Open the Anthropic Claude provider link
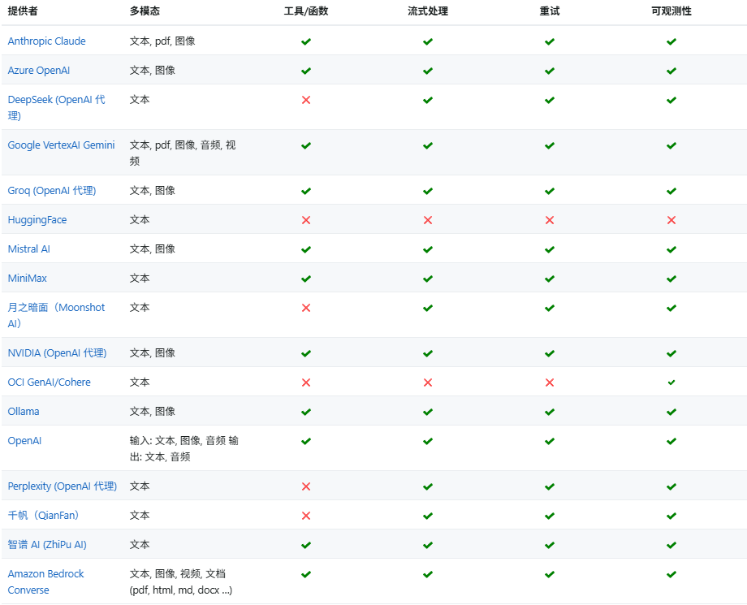Screen dimensions: 747x605 pyautogui.click(x=46, y=41)
